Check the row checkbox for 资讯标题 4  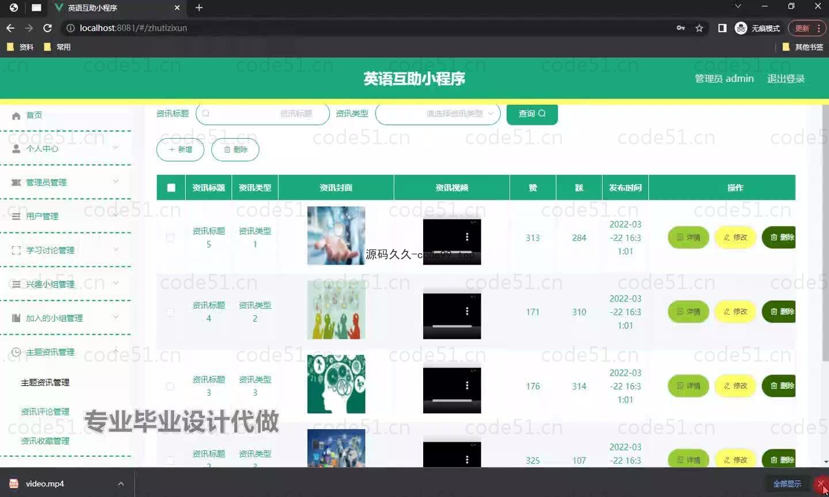pos(170,312)
